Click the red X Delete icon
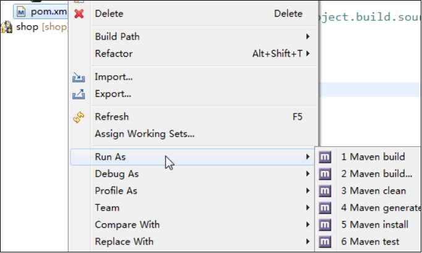 tap(79, 14)
